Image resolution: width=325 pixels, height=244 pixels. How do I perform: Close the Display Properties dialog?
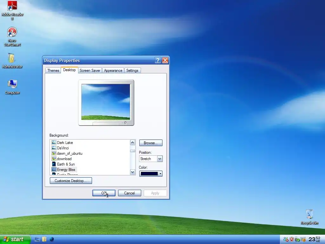(x=165, y=60)
